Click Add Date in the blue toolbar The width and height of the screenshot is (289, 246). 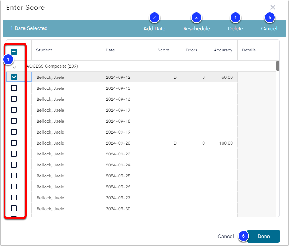tap(154, 28)
